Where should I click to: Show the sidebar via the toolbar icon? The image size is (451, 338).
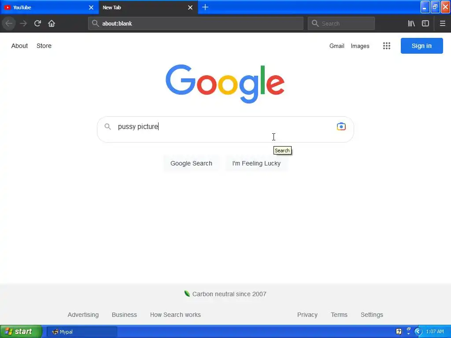point(425,23)
